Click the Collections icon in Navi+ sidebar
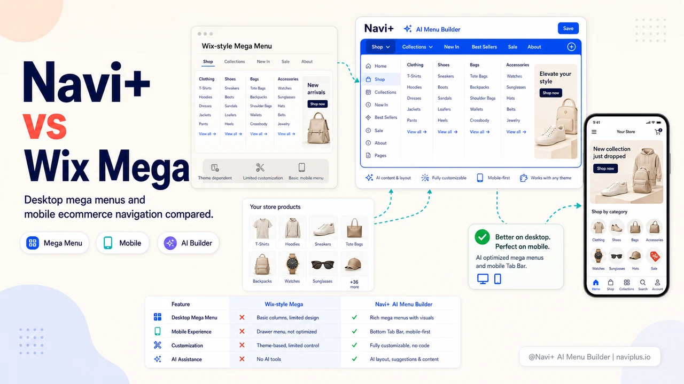This screenshot has height=384, width=684. tap(368, 92)
